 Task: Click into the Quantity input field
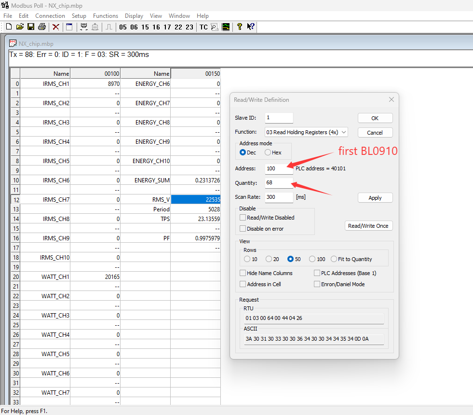(x=279, y=183)
